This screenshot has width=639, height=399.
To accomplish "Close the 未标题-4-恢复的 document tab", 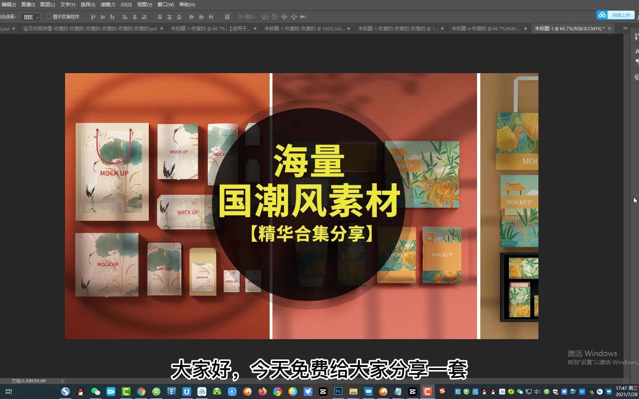I will 525,28.
